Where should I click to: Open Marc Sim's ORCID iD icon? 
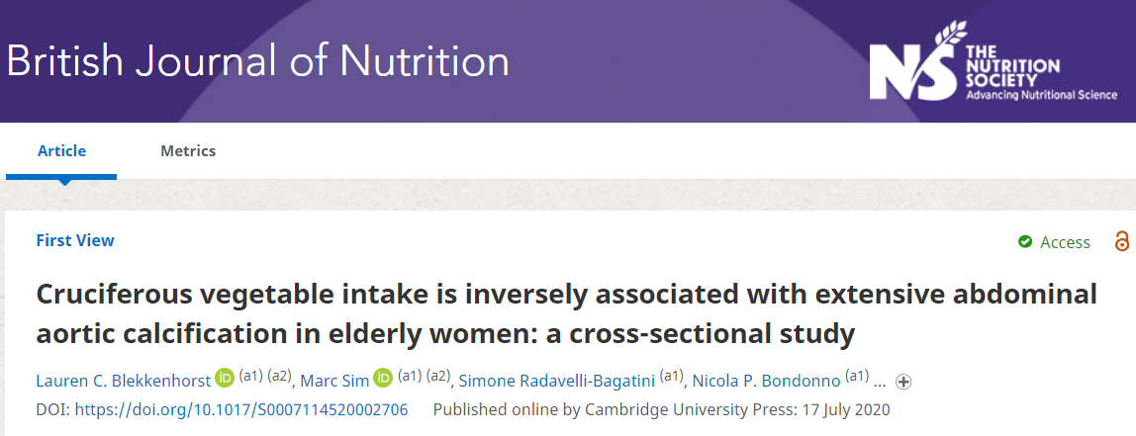383,379
